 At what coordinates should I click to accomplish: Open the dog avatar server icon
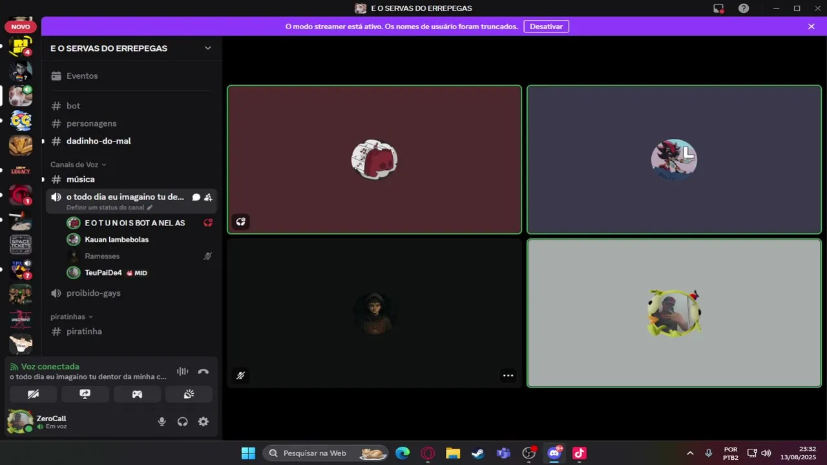click(21, 96)
